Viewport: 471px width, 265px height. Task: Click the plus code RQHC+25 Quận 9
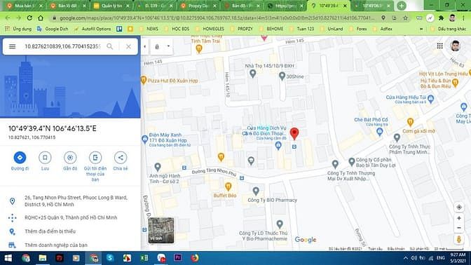point(71,217)
